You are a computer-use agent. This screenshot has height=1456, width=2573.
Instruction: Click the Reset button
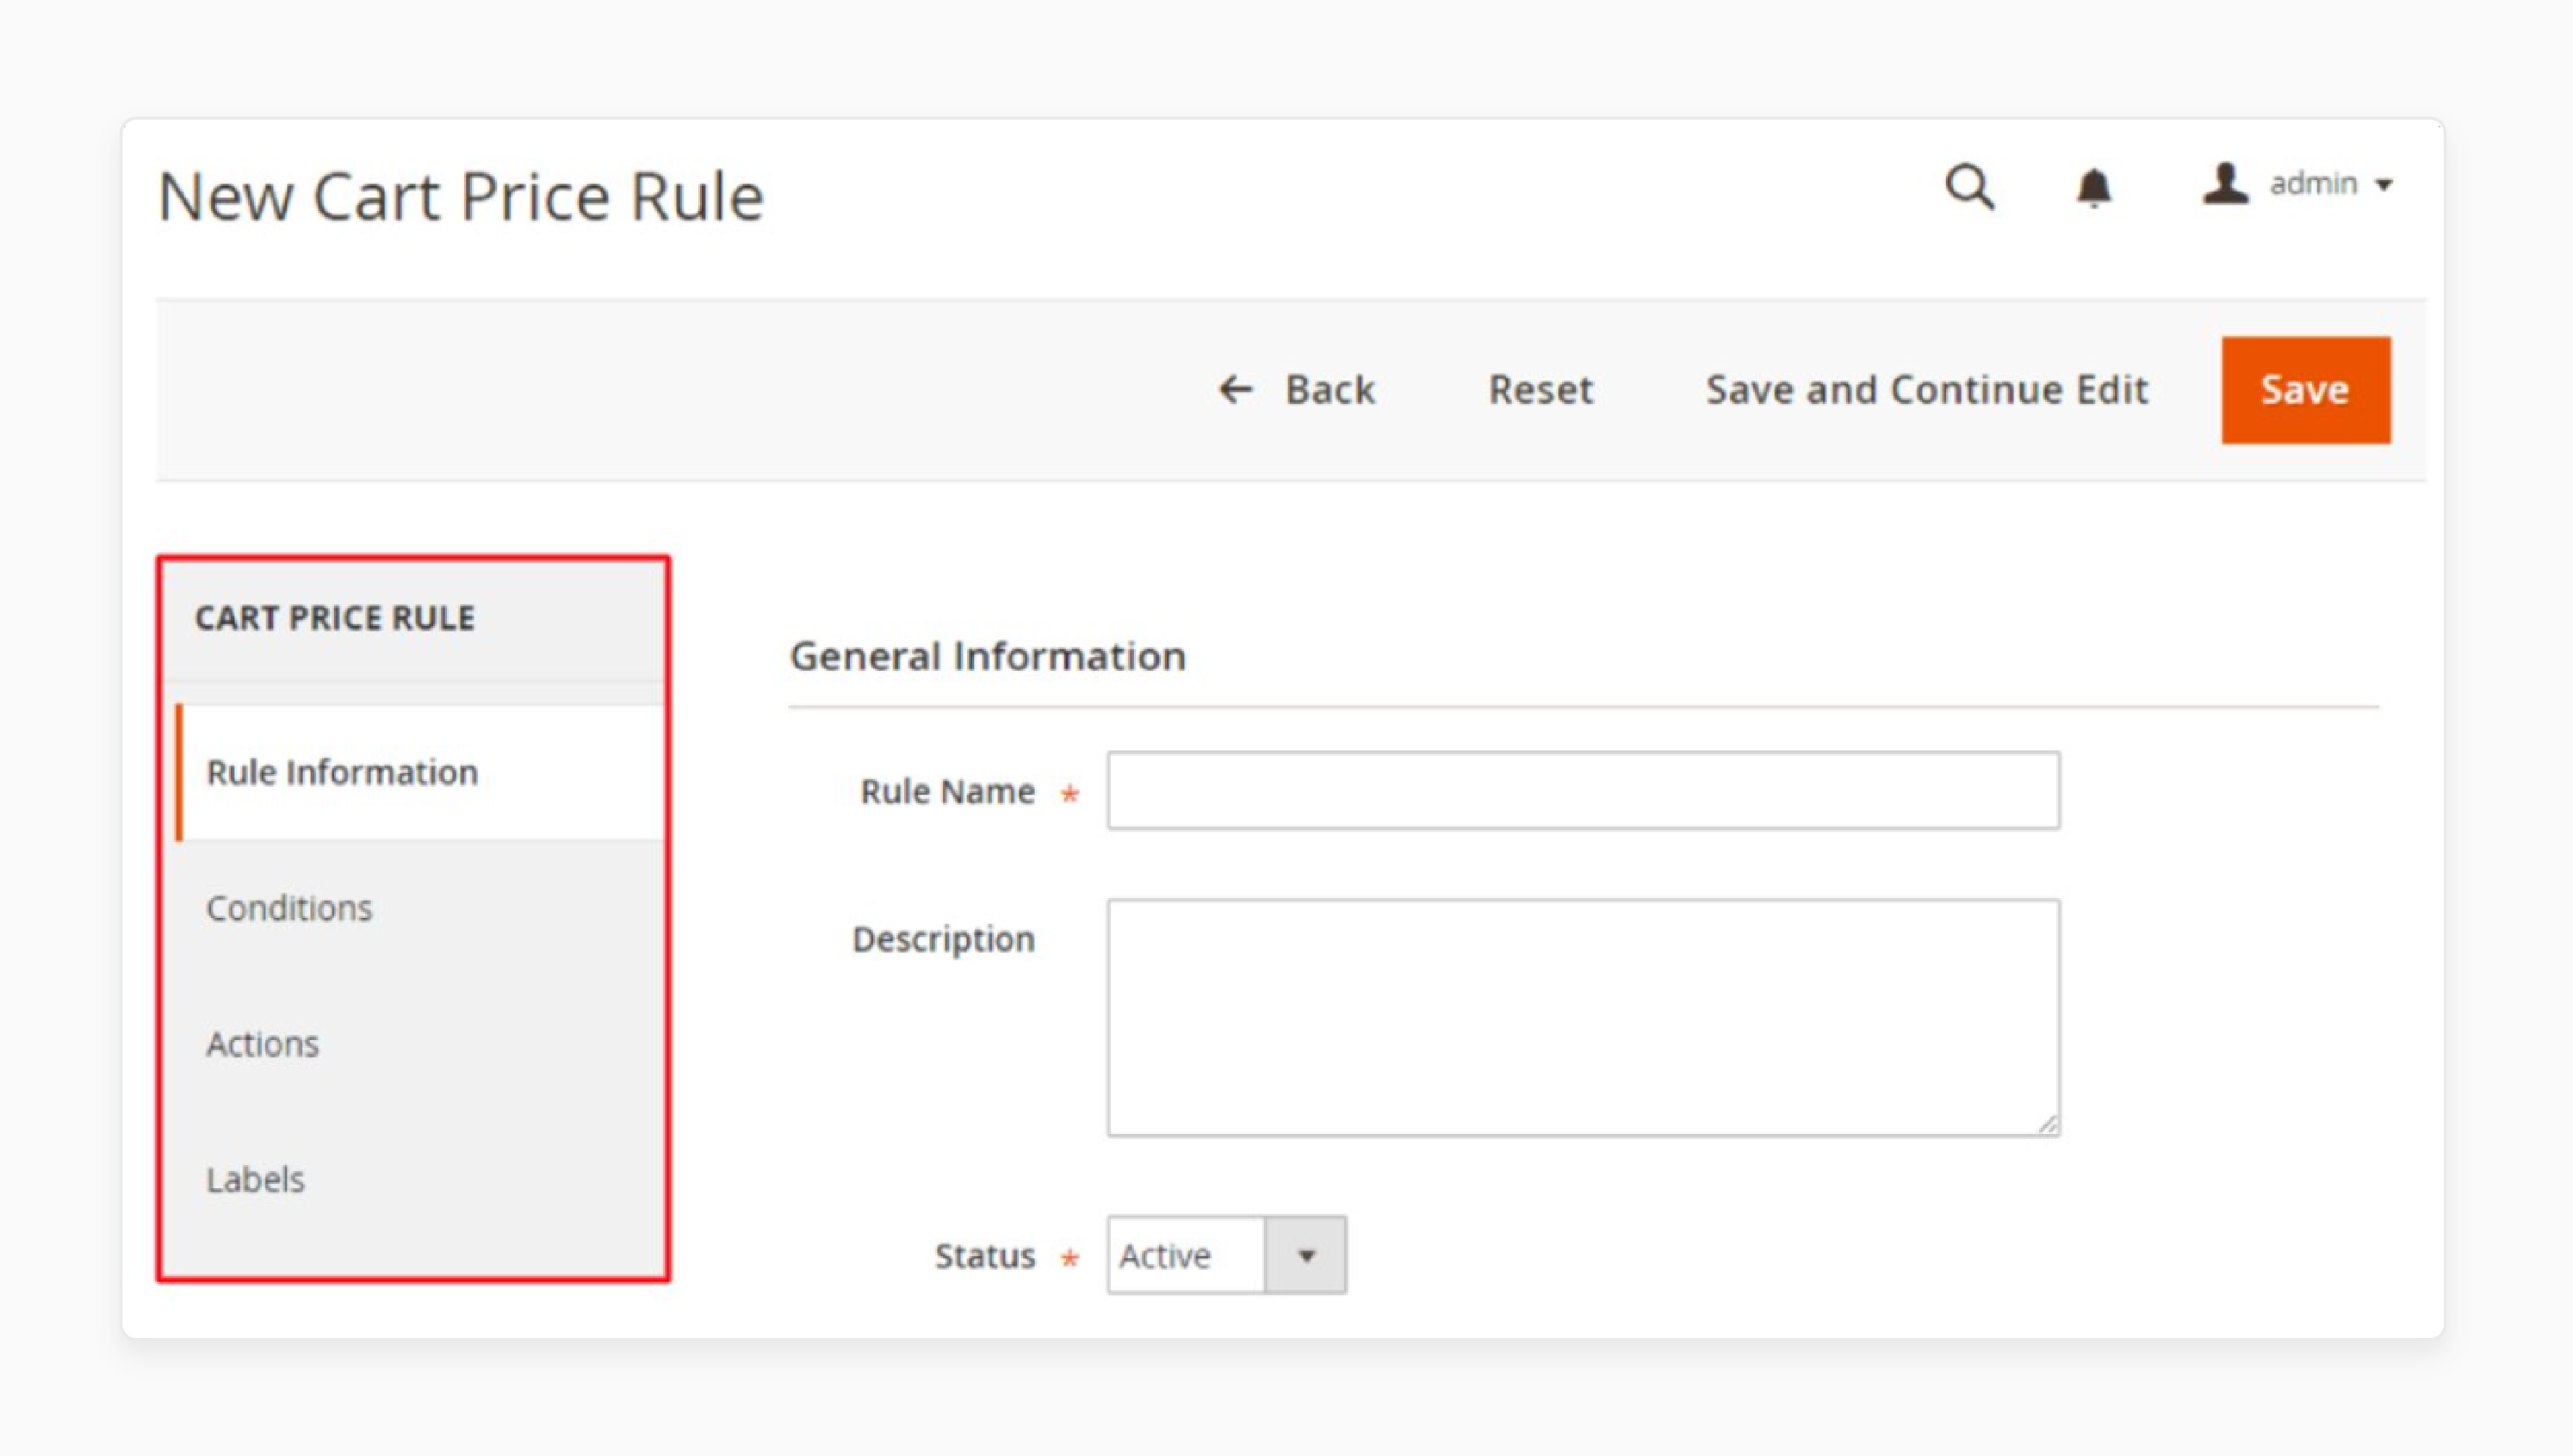[x=1541, y=389]
